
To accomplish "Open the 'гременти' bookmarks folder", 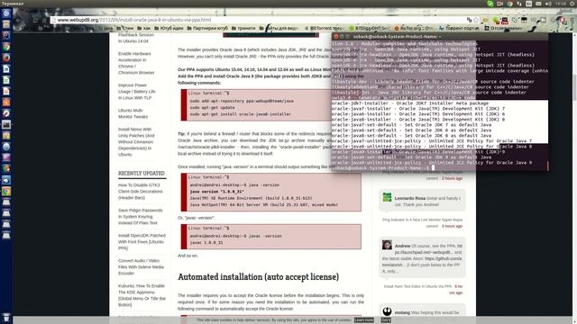I will (243, 28).
